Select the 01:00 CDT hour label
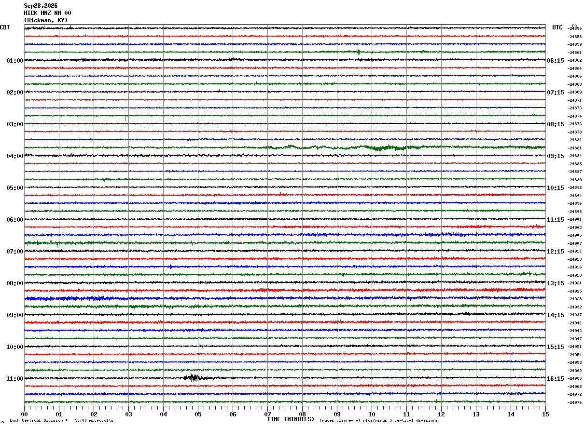The width and height of the screenshot is (584, 427). tap(15, 61)
